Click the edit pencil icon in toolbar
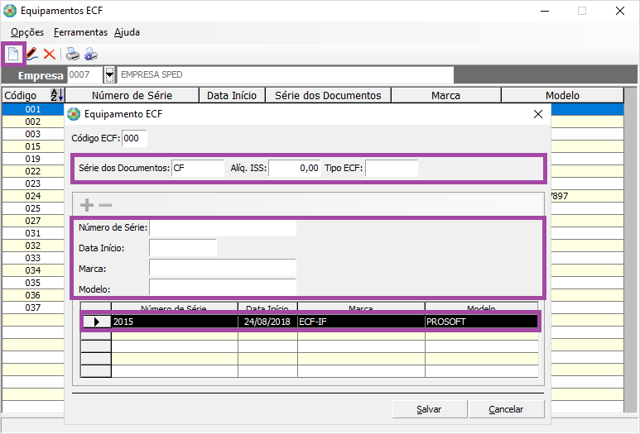The width and height of the screenshot is (640, 434). click(31, 55)
